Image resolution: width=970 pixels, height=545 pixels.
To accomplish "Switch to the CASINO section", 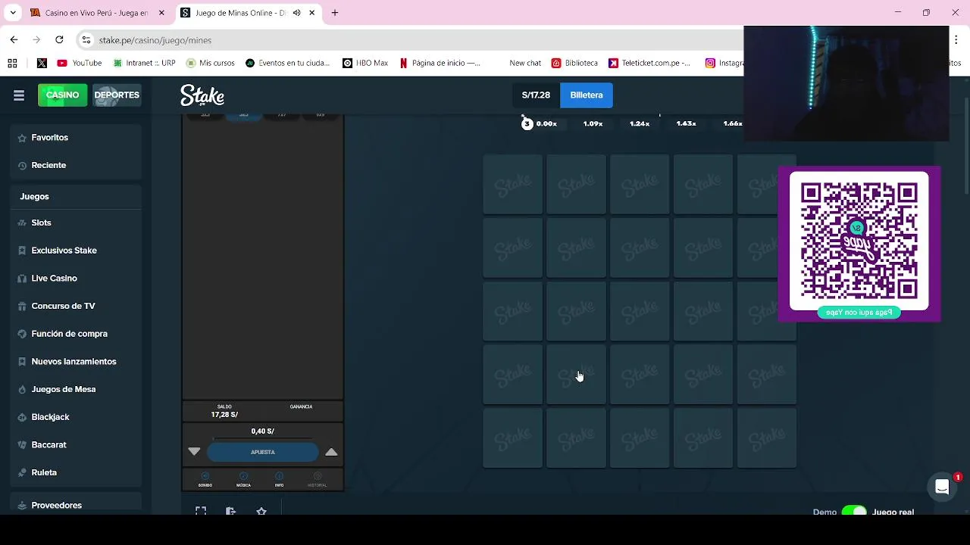I will [x=62, y=95].
